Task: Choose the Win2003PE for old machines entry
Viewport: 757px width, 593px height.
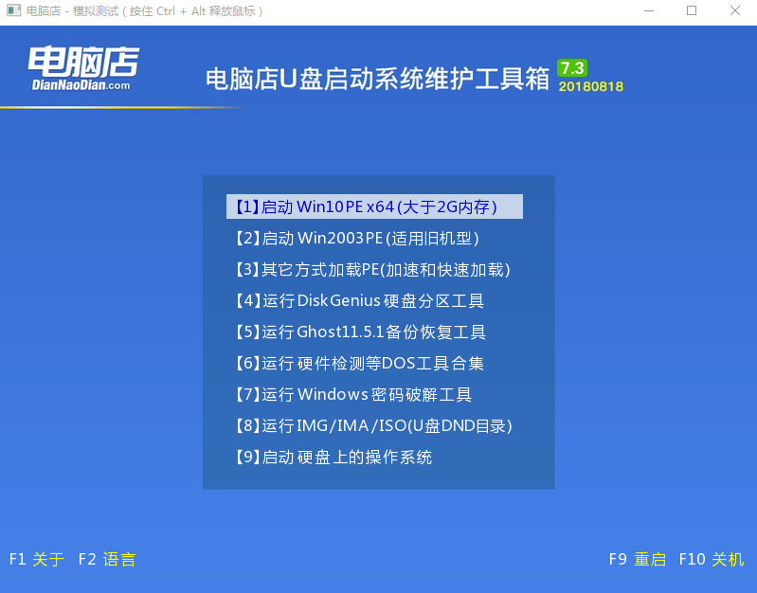Action: (358, 238)
